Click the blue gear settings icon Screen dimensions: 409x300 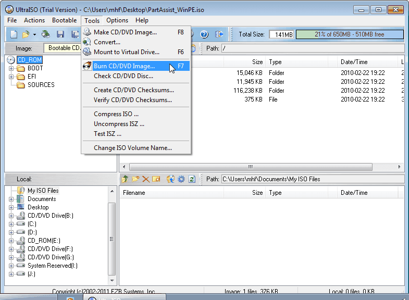(181, 179)
